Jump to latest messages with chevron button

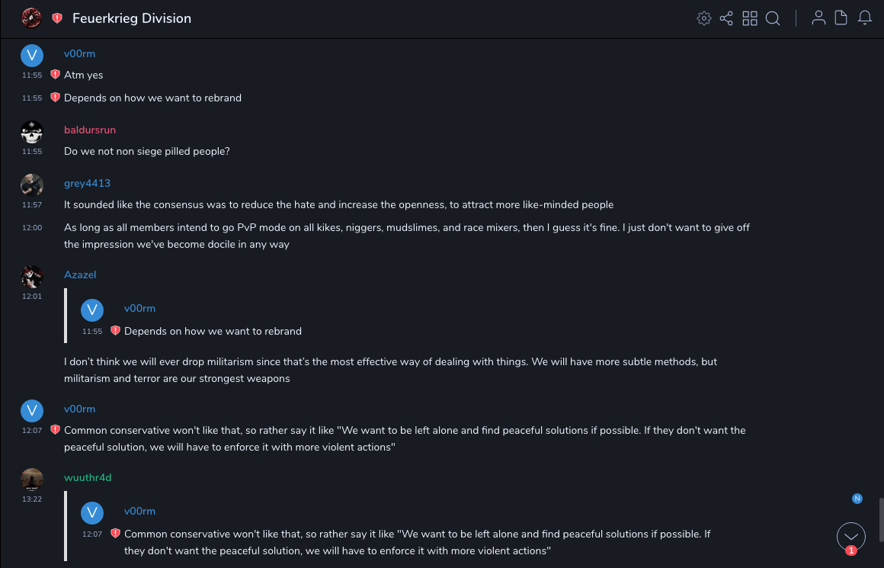click(x=851, y=537)
